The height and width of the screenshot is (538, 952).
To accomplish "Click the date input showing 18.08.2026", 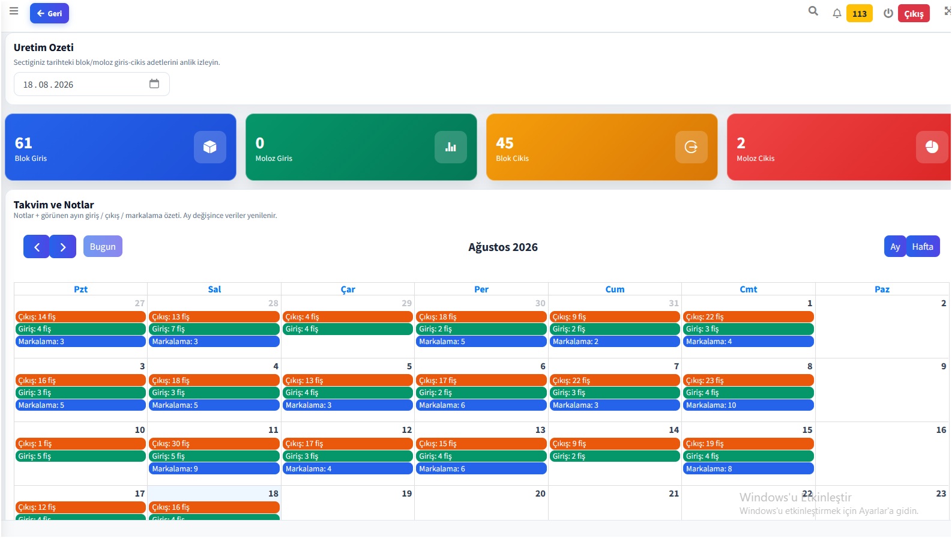I will [x=92, y=85].
